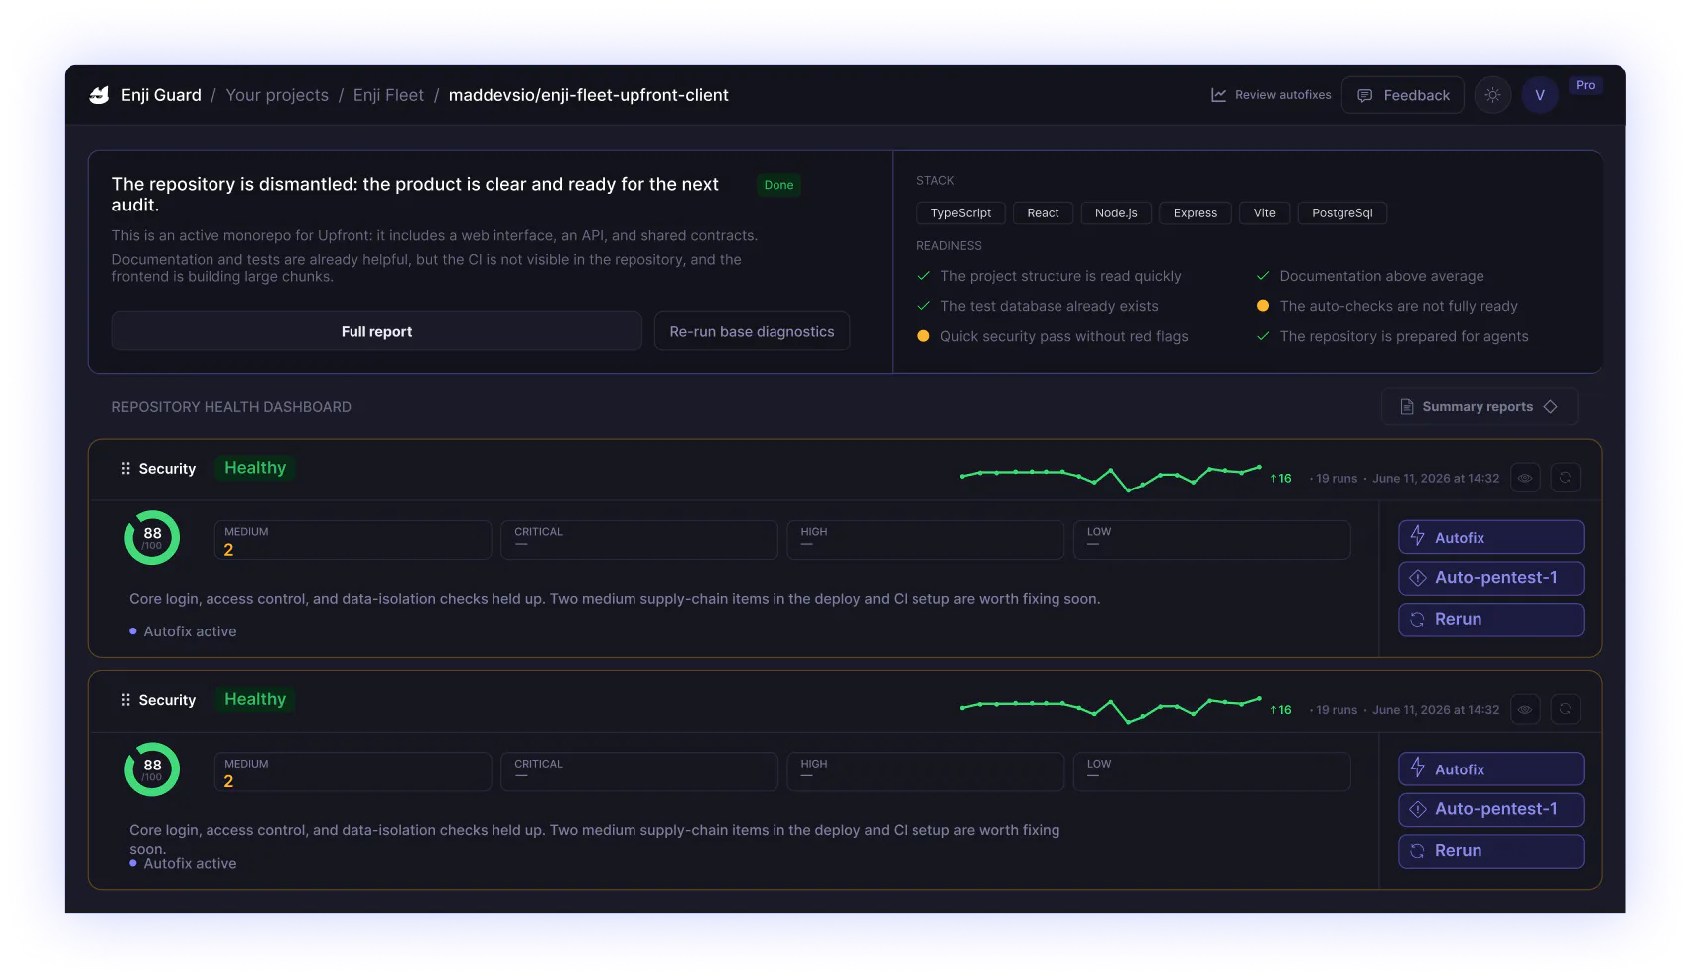Click the 88/100 score ring in second card
Image resolution: width=1691 pixels, height=978 pixels.
152,769
